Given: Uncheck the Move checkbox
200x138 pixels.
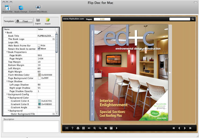Looking at the screenshot, I should click(x=39, y=49).
